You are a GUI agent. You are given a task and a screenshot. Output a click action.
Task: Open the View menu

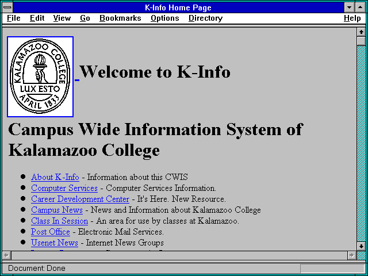tap(62, 18)
